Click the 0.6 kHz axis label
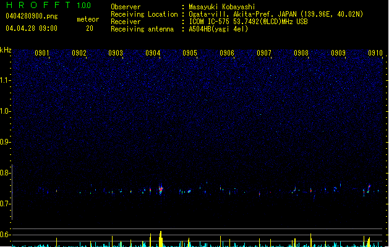 (4, 235)
